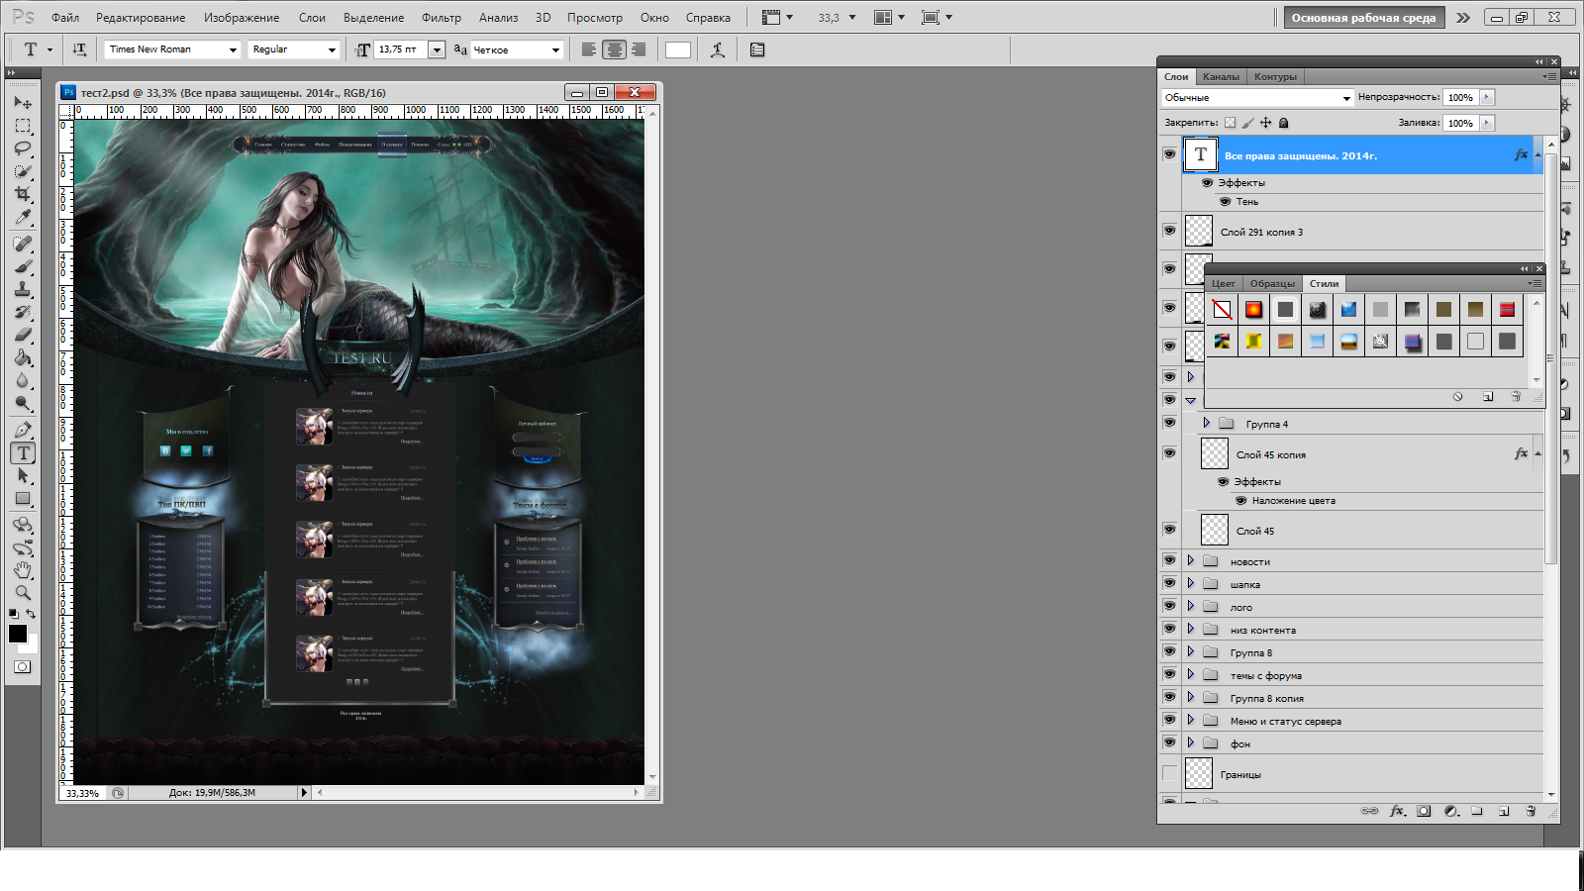1584x891 pixels.
Task: Click the text color swatch
Action: pyautogui.click(x=678, y=49)
